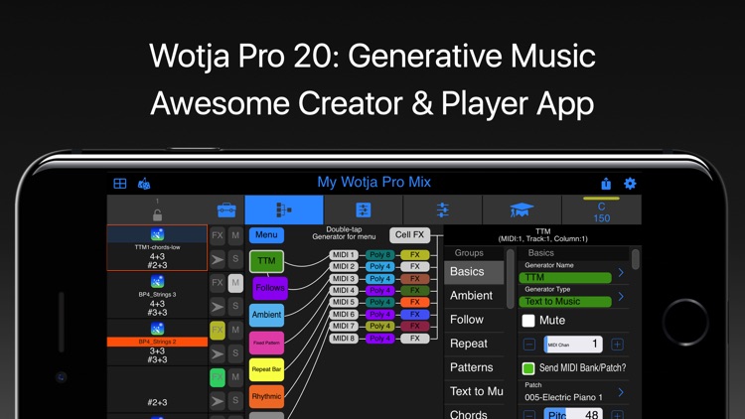Solo the BP4_Strings 2 track
This screenshot has width=745, height=419.
pyautogui.click(x=235, y=353)
